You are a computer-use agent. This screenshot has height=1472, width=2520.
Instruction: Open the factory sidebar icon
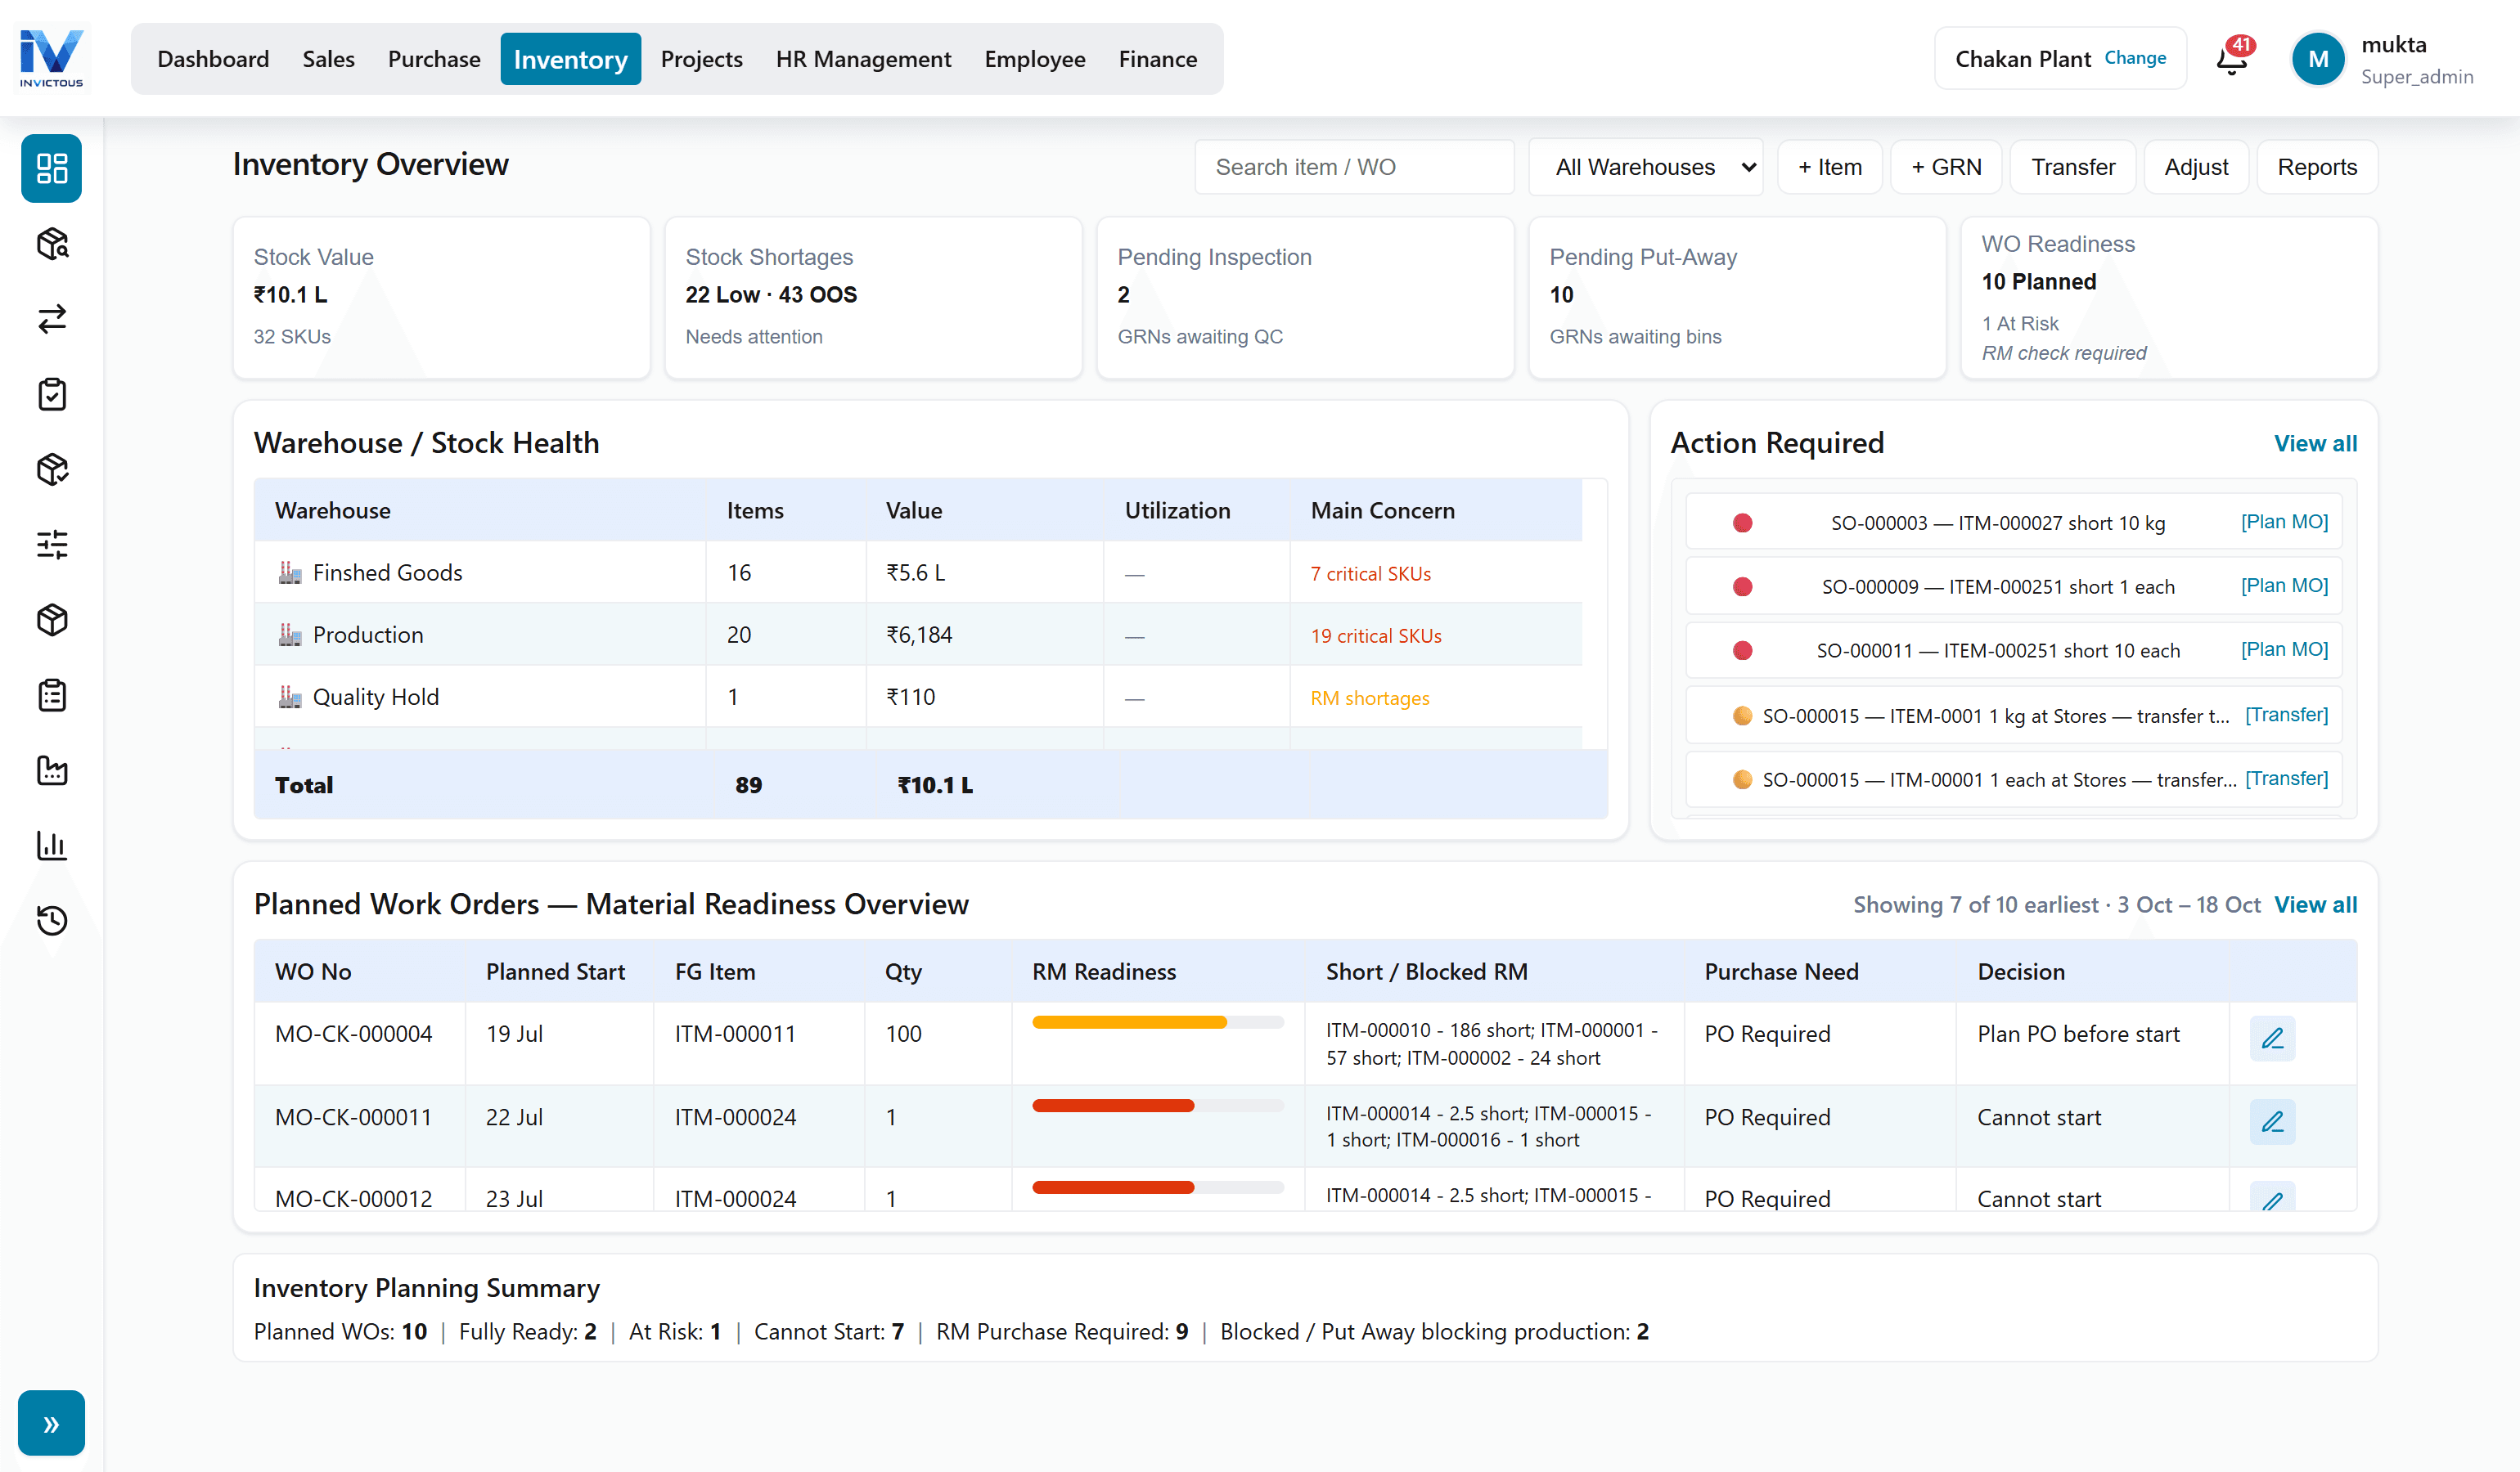coord(52,770)
